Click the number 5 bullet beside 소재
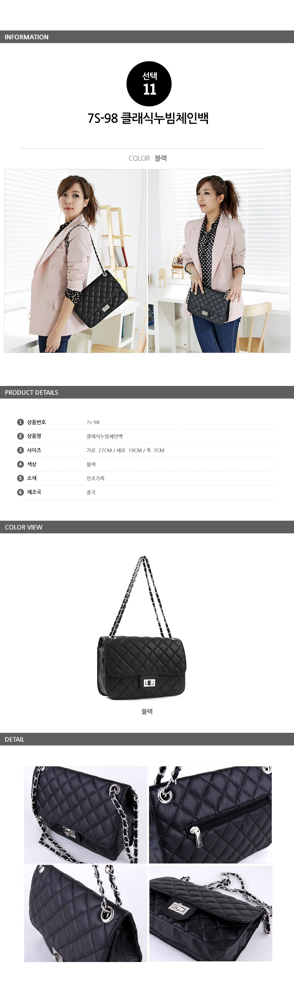Image resolution: width=294 pixels, height=987 pixels. 20,478
